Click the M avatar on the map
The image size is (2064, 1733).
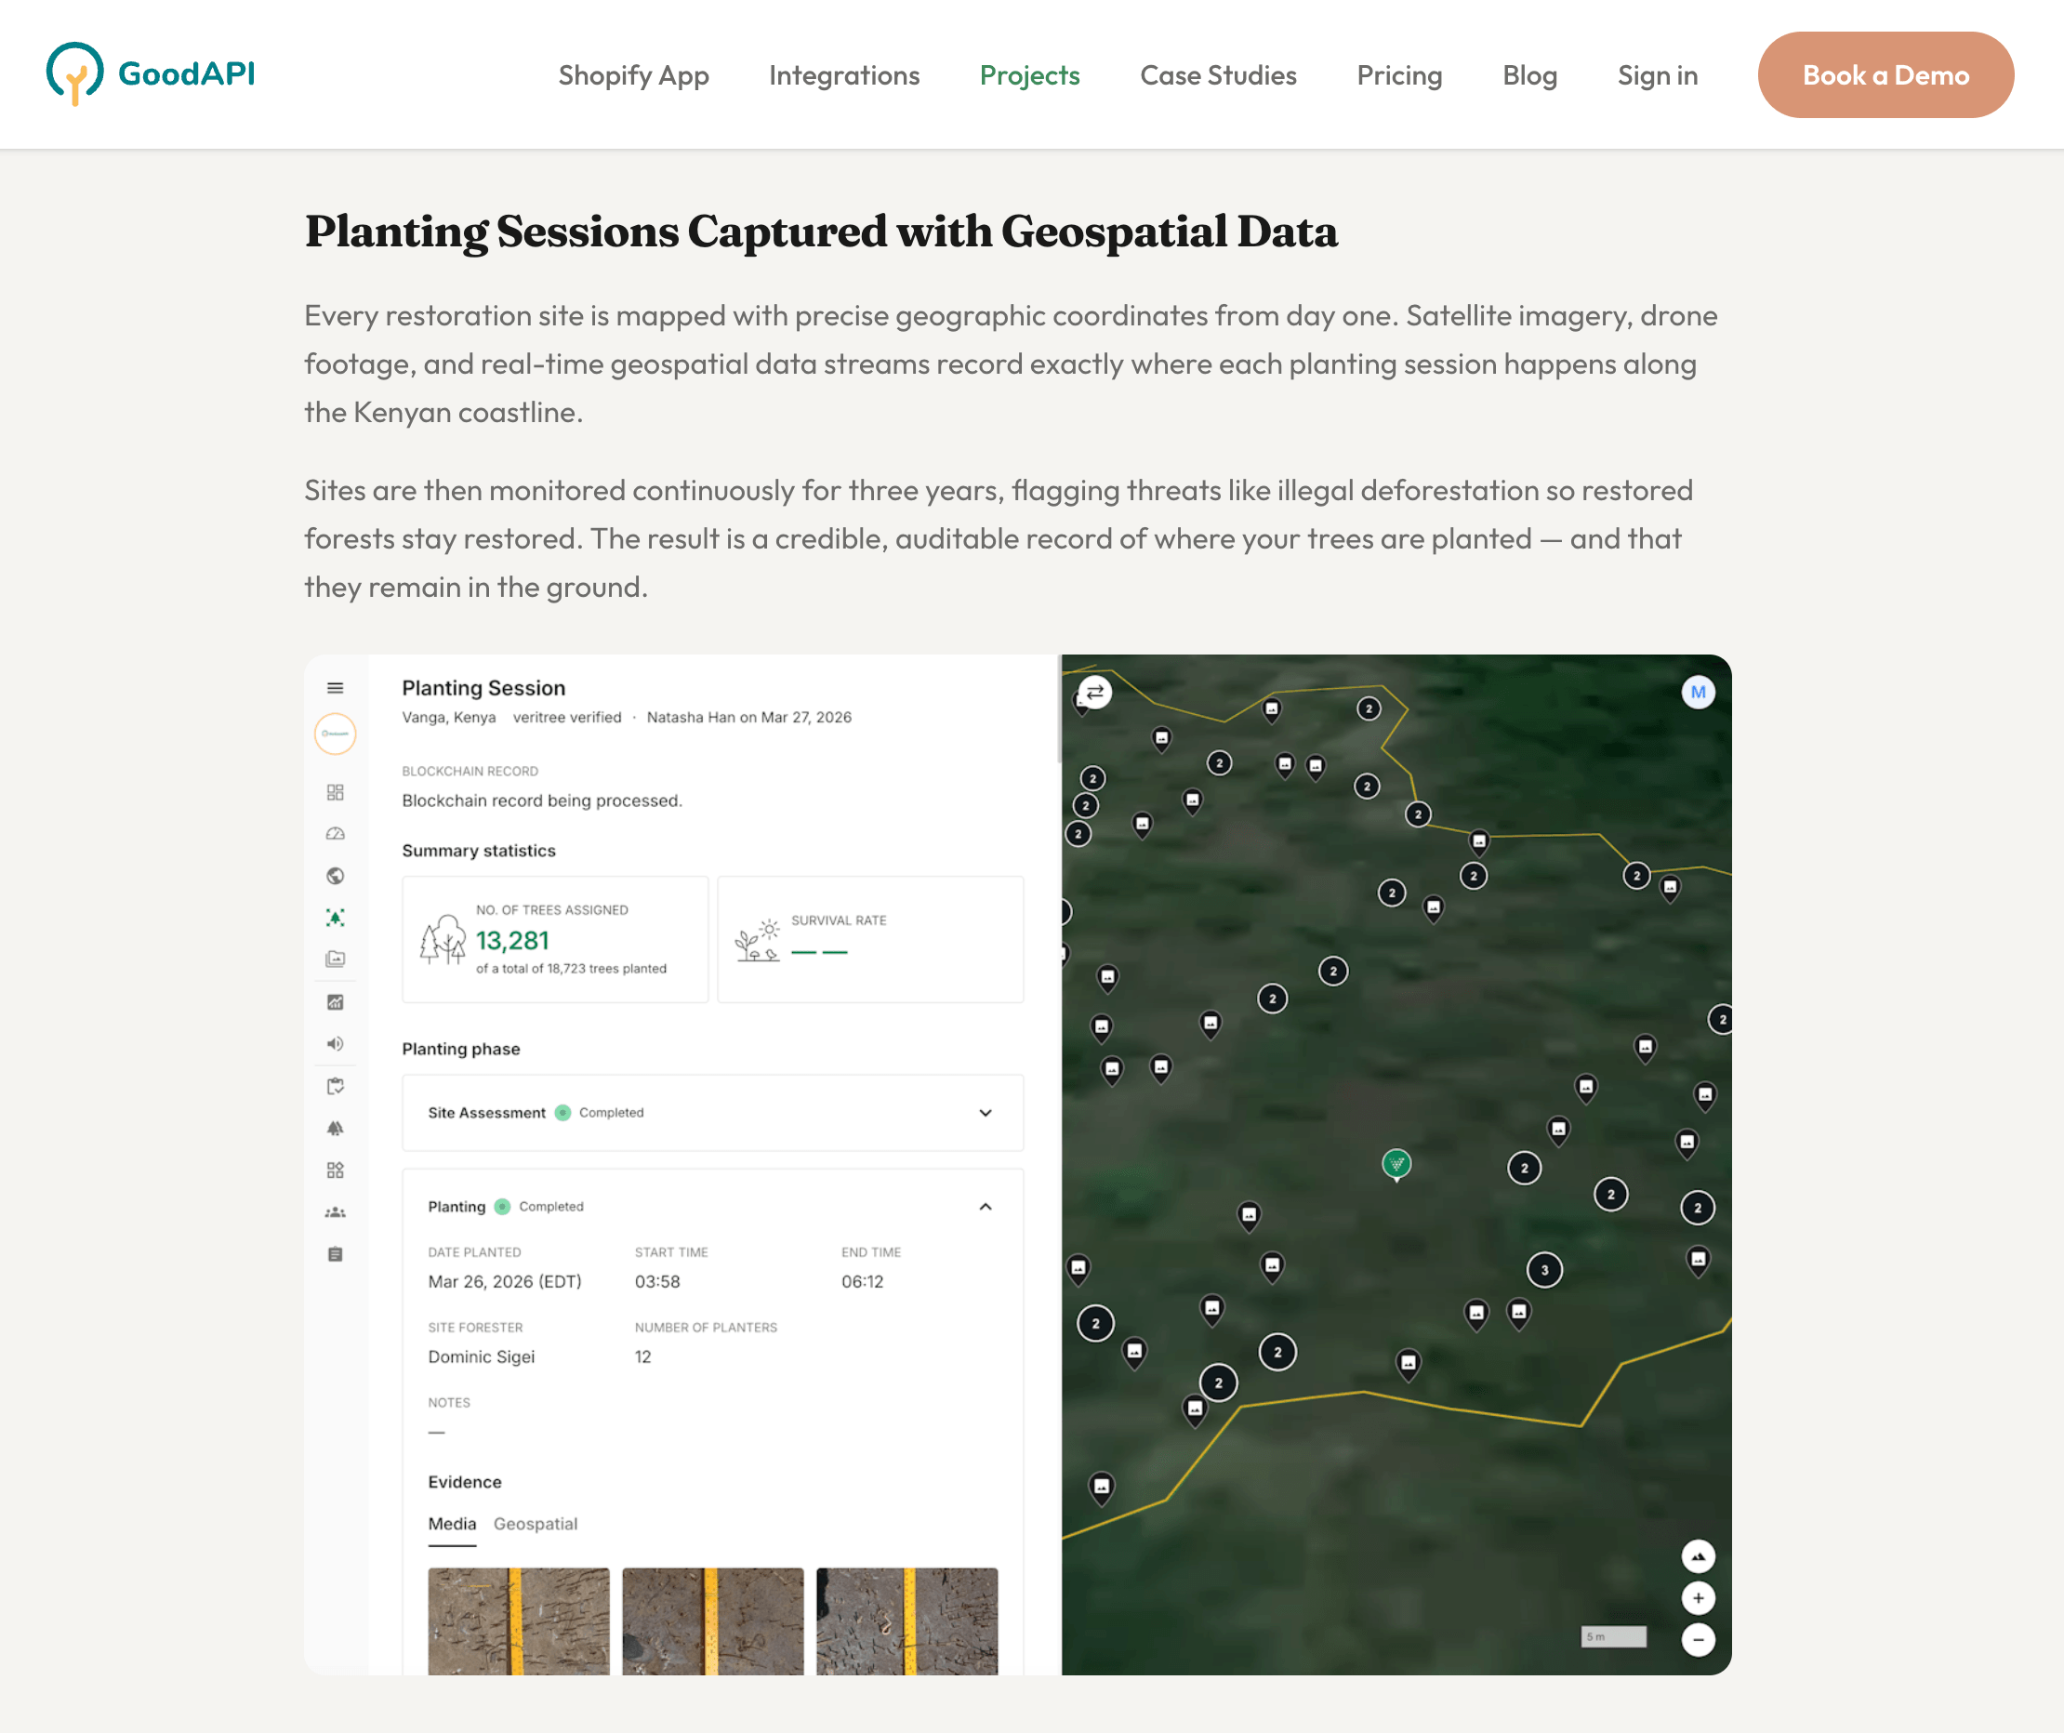(x=1698, y=692)
